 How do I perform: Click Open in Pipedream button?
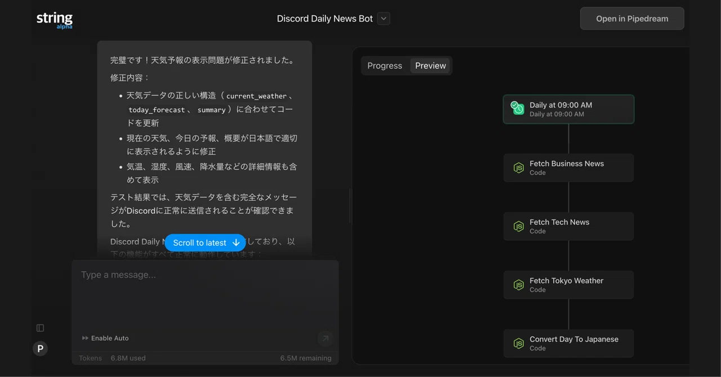pos(632,19)
